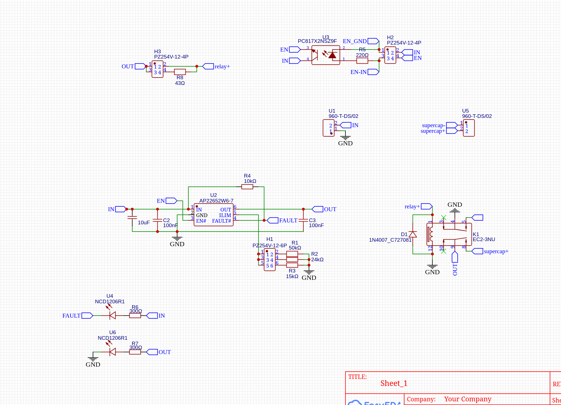
Task: Select resistor R5 220Ω
Action: tap(362, 61)
